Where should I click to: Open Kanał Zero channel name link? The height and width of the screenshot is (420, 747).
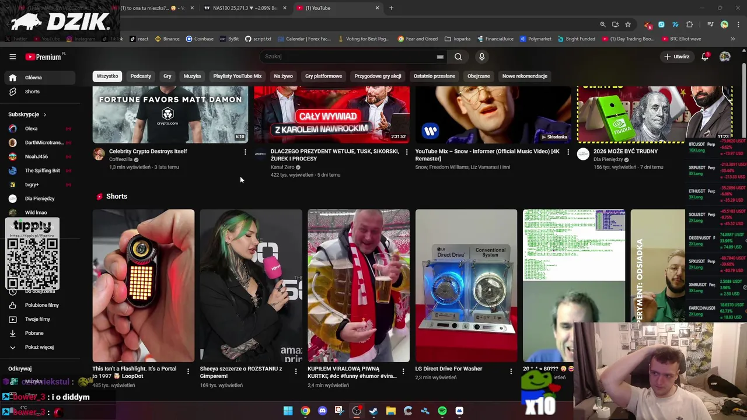coord(282,167)
